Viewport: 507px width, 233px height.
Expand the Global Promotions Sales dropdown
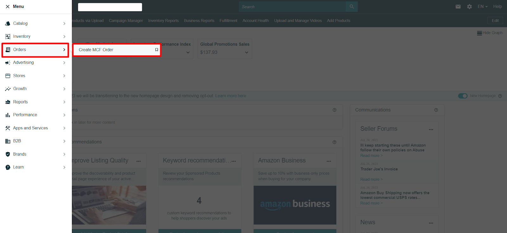[247, 52]
